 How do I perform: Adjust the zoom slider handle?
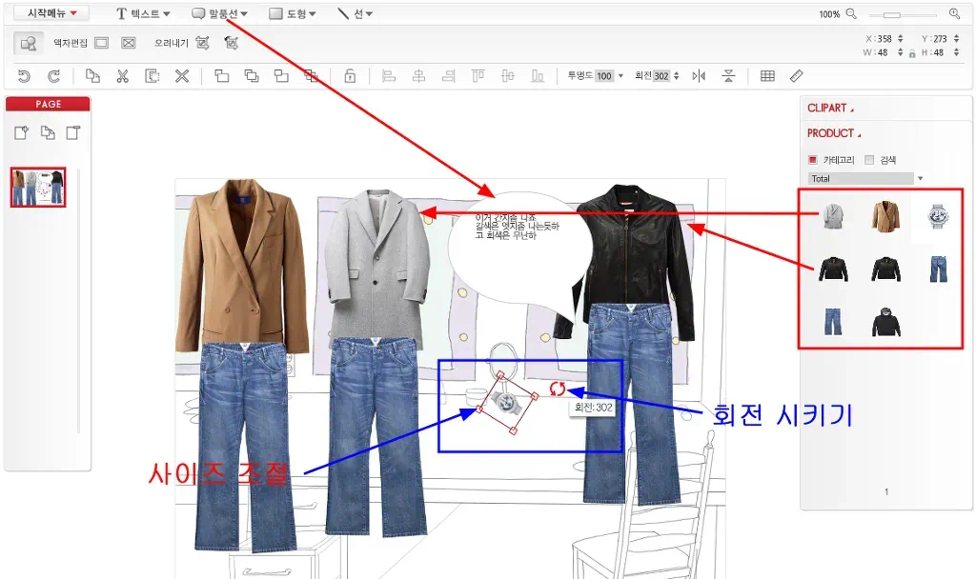(x=892, y=14)
